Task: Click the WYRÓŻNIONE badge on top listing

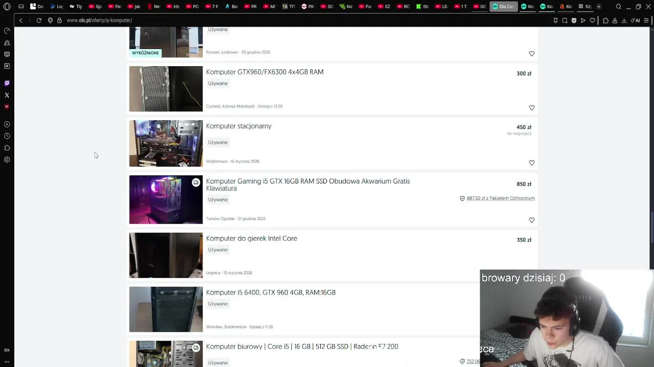Action: click(146, 53)
